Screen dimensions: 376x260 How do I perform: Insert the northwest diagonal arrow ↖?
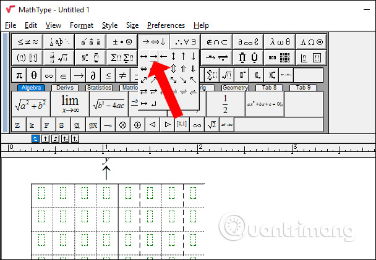pos(194,80)
